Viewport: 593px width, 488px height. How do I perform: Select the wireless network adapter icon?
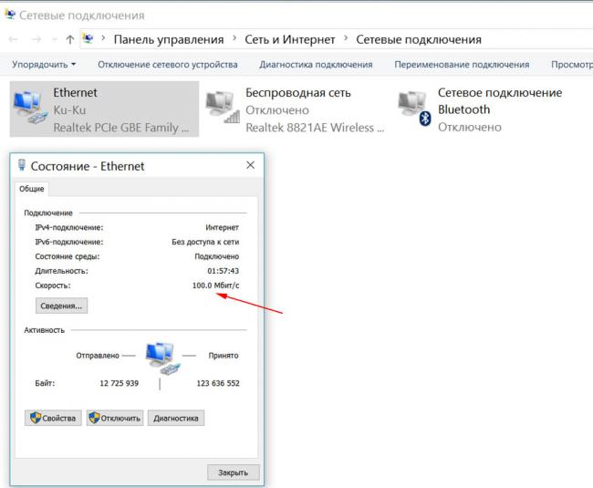223,109
